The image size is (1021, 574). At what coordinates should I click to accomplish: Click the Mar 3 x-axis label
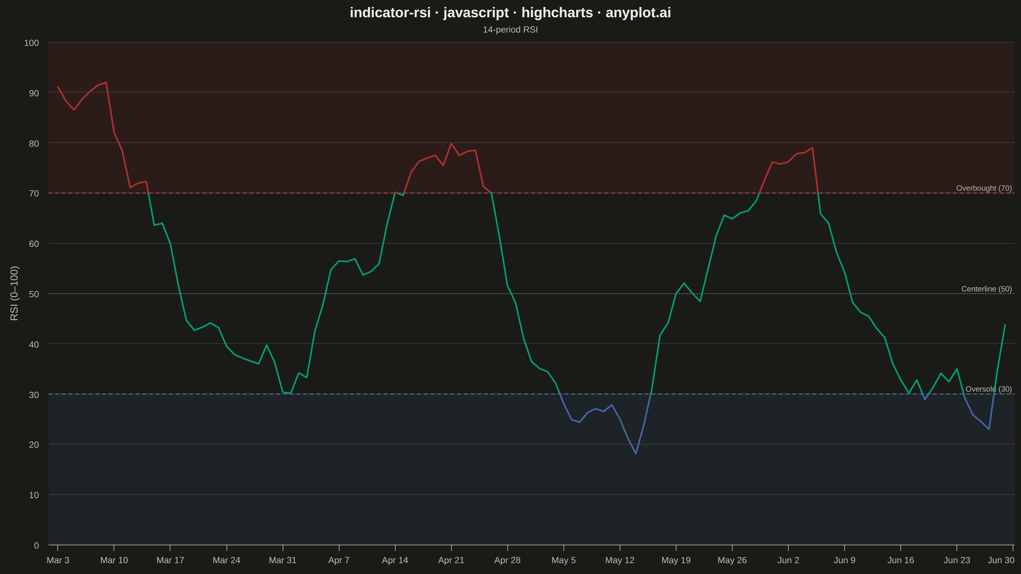pos(58,560)
